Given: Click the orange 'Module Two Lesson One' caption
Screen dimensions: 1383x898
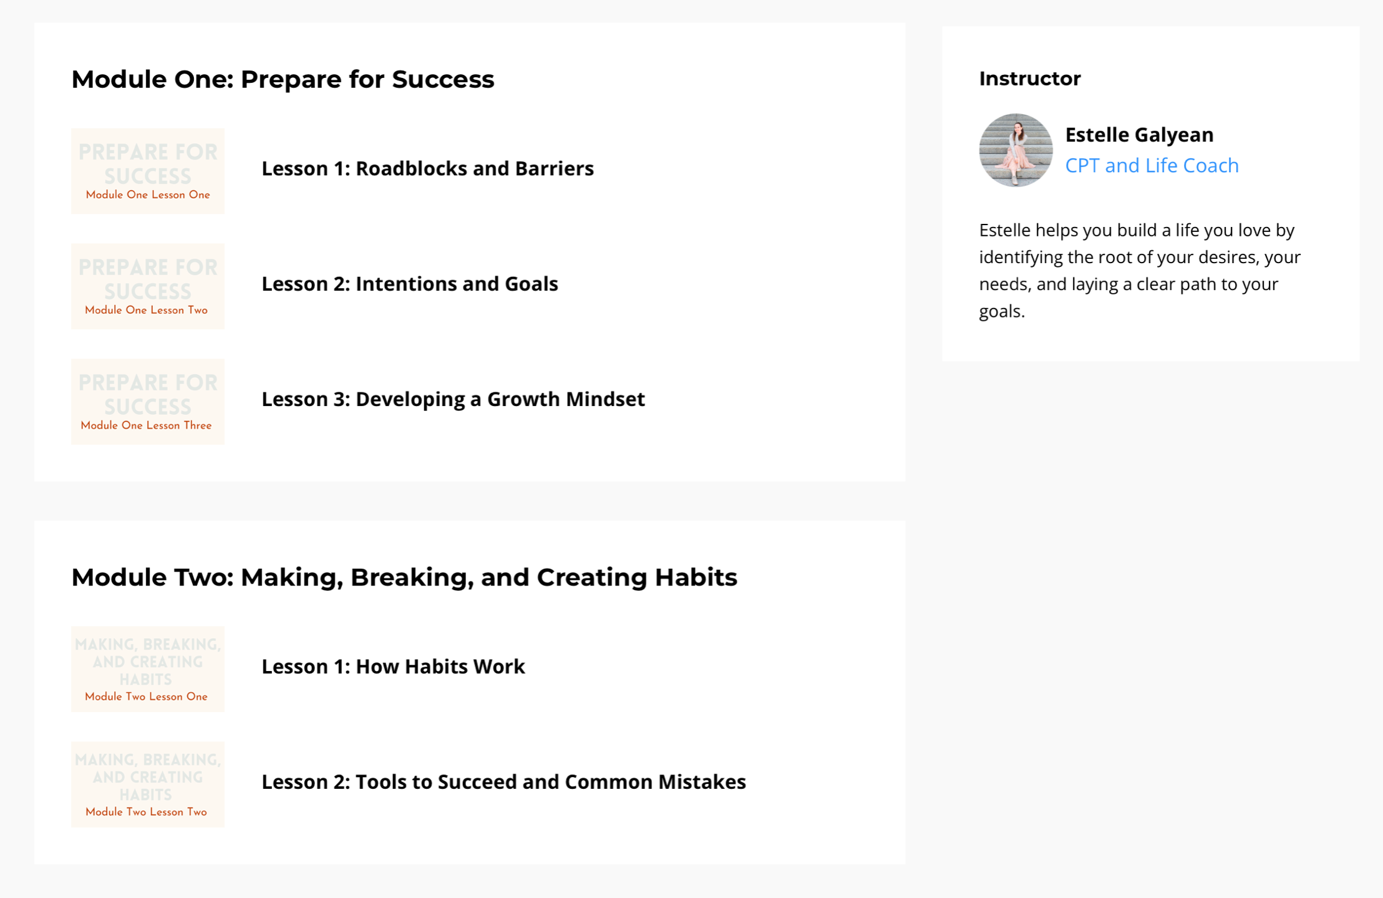Looking at the screenshot, I should [x=146, y=697].
